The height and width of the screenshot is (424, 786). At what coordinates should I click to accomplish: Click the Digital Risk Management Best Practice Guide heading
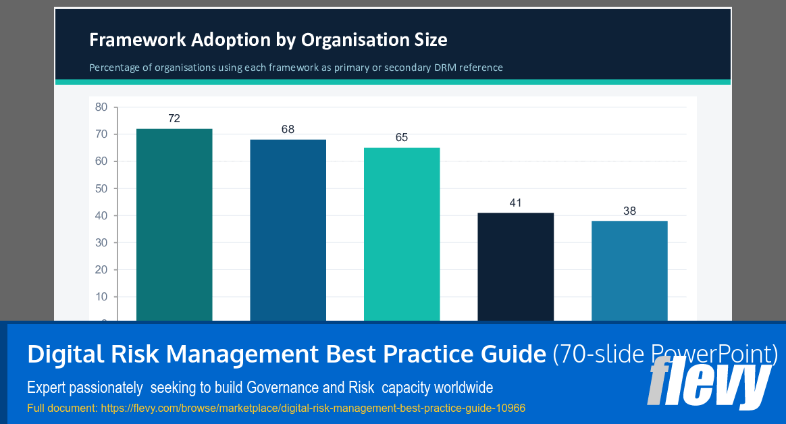click(x=284, y=353)
